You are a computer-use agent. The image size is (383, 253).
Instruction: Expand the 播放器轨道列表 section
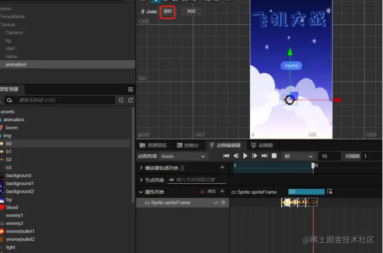[141, 168]
